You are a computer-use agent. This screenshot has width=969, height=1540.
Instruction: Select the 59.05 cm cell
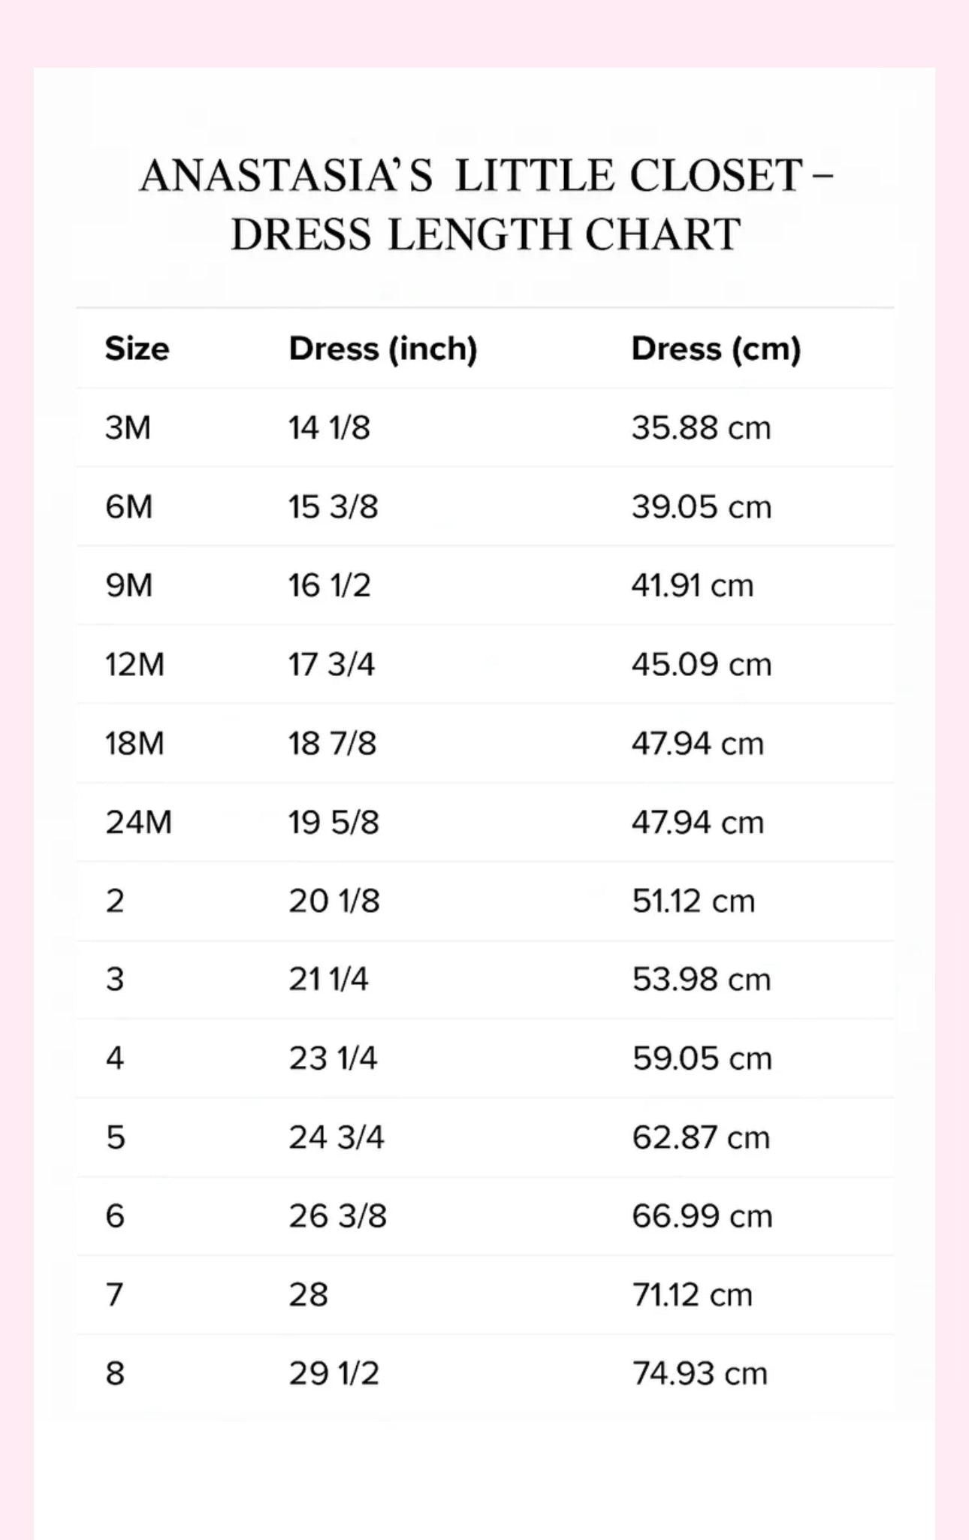tap(702, 1058)
